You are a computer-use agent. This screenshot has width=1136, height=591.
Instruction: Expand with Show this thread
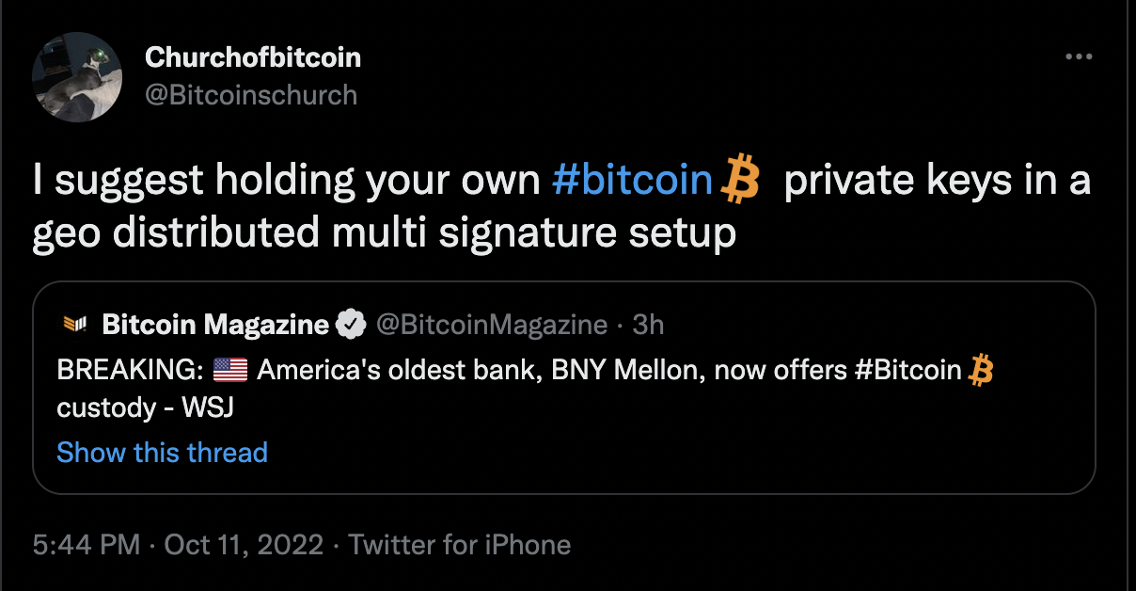[x=162, y=453]
